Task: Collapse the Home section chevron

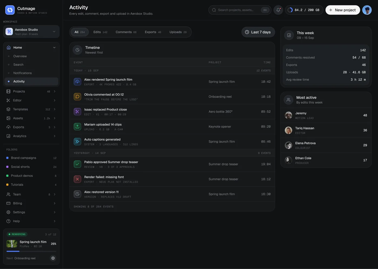Action: [54, 48]
